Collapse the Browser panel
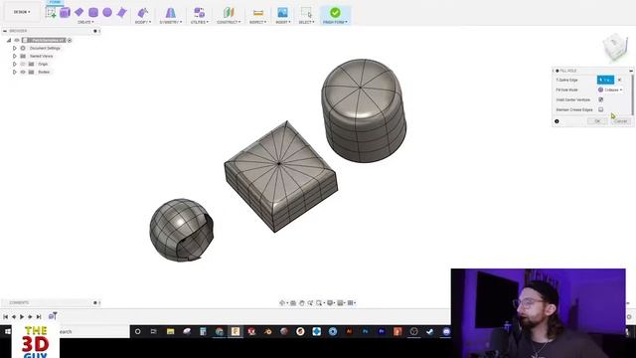Viewport: 636px width, 358px height. pyautogui.click(x=5, y=31)
